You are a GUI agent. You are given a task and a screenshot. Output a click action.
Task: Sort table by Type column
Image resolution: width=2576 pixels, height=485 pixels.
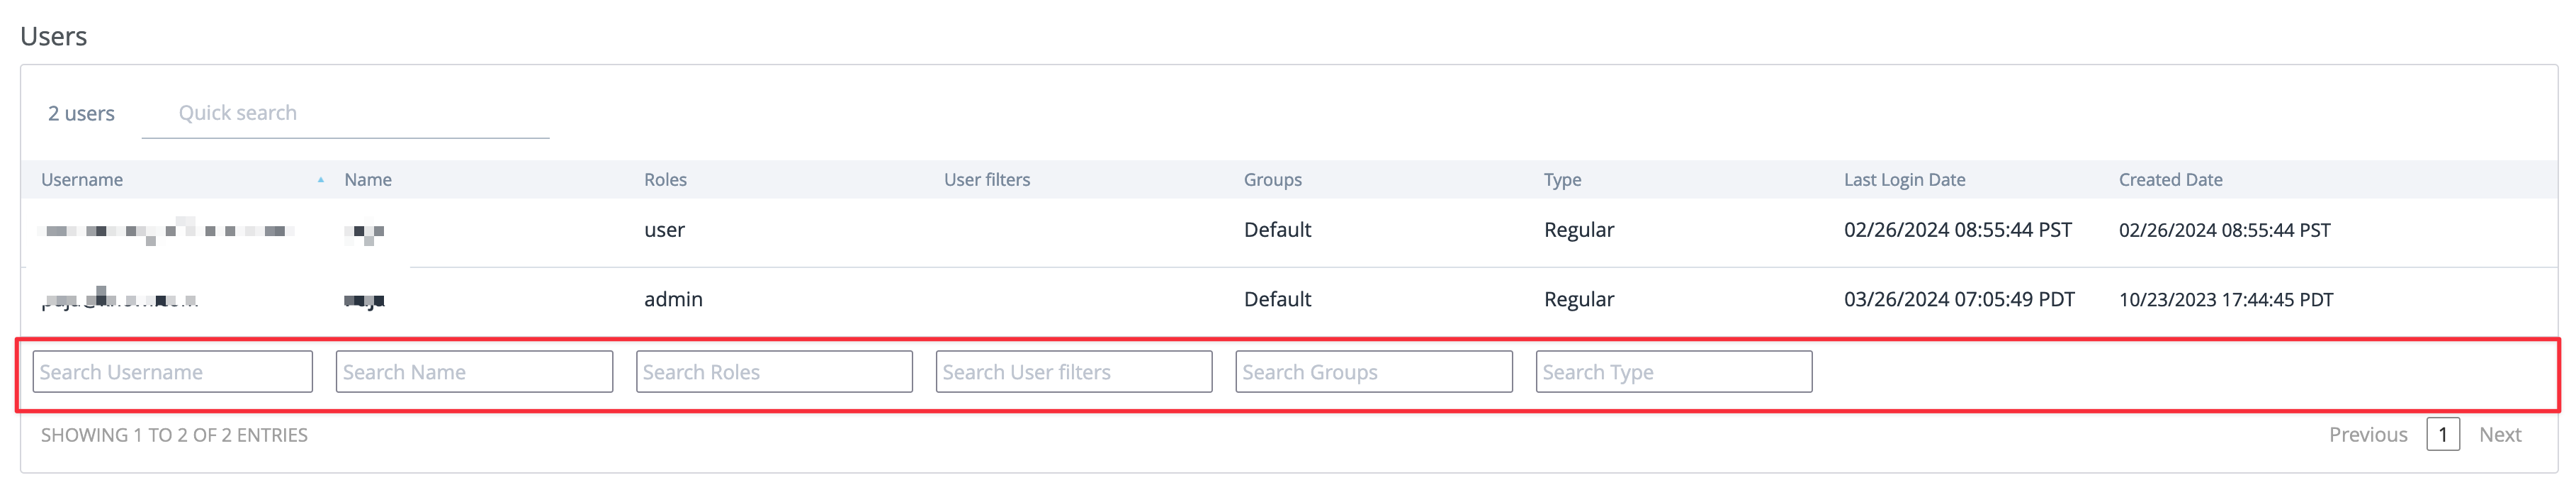[1562, 180]
